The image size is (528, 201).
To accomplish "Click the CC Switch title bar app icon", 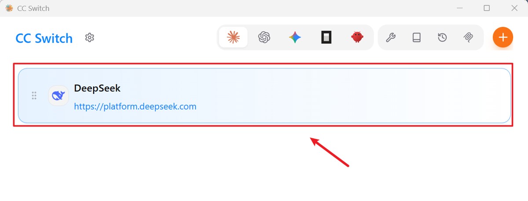I will pos(9,8).
